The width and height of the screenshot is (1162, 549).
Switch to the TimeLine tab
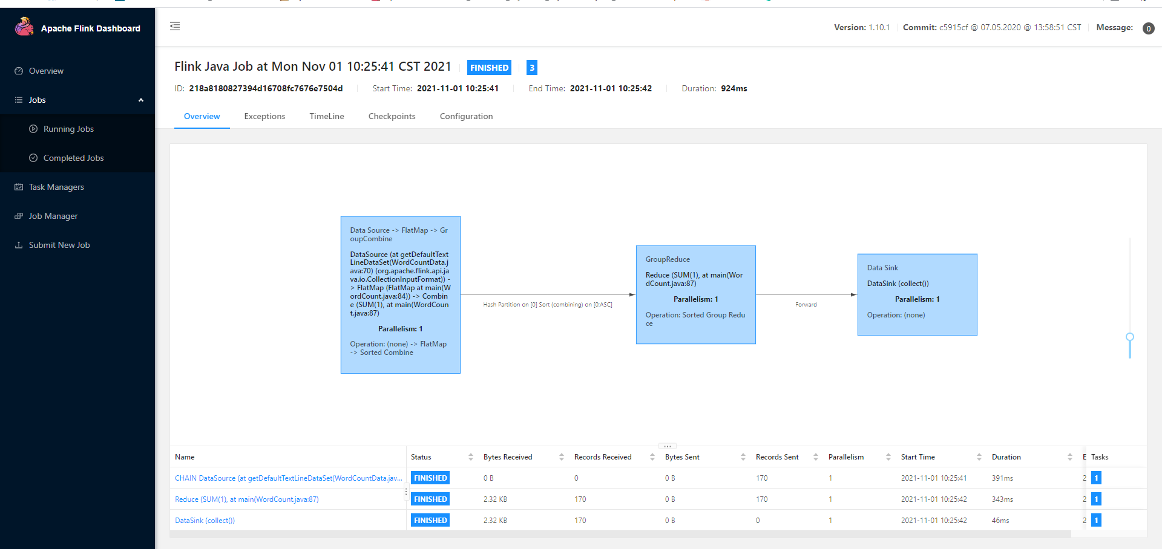click(x=327, y=116)
